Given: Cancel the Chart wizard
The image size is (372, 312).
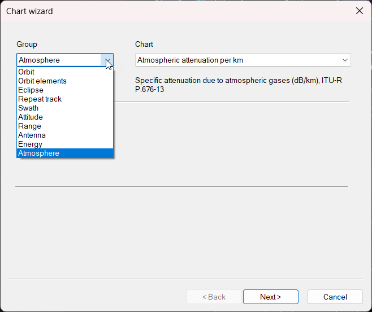Looking at the screenshot, I should click(x=335, y=297).
